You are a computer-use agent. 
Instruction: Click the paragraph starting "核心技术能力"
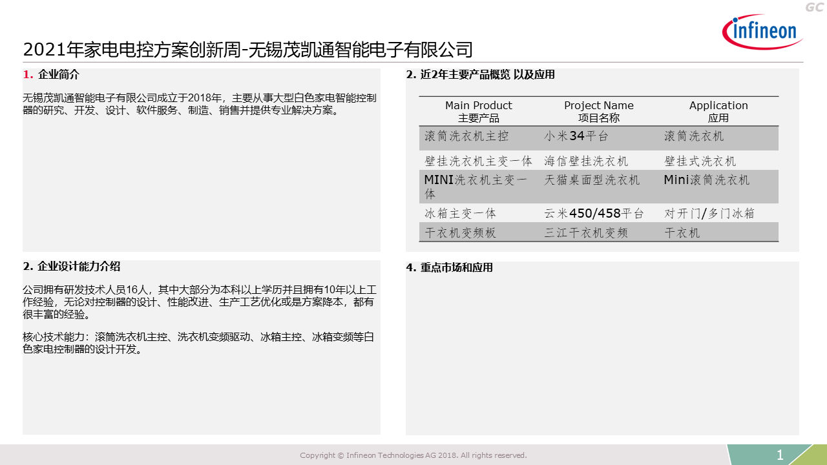198,343
